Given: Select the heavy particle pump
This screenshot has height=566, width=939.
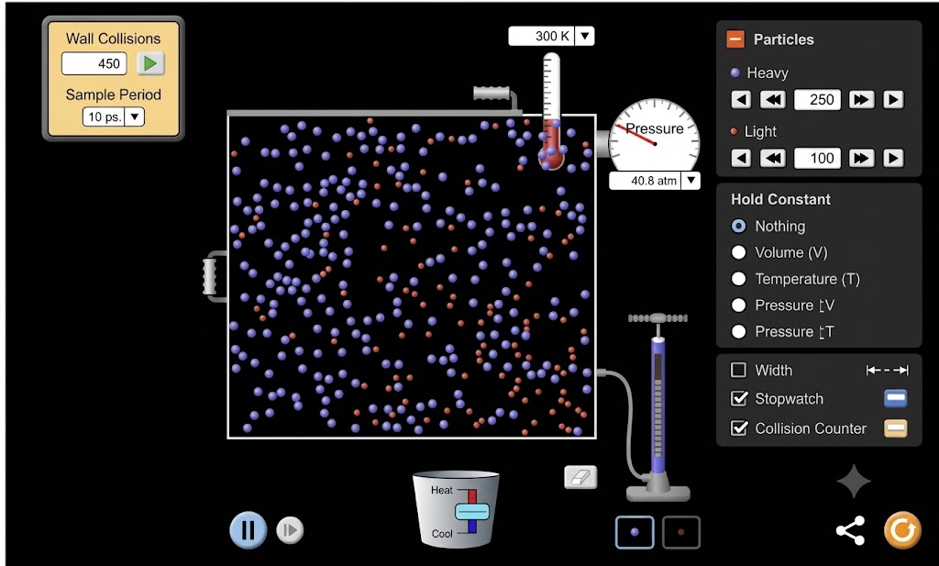Looking at the screenshot, I should pos(635,532).
